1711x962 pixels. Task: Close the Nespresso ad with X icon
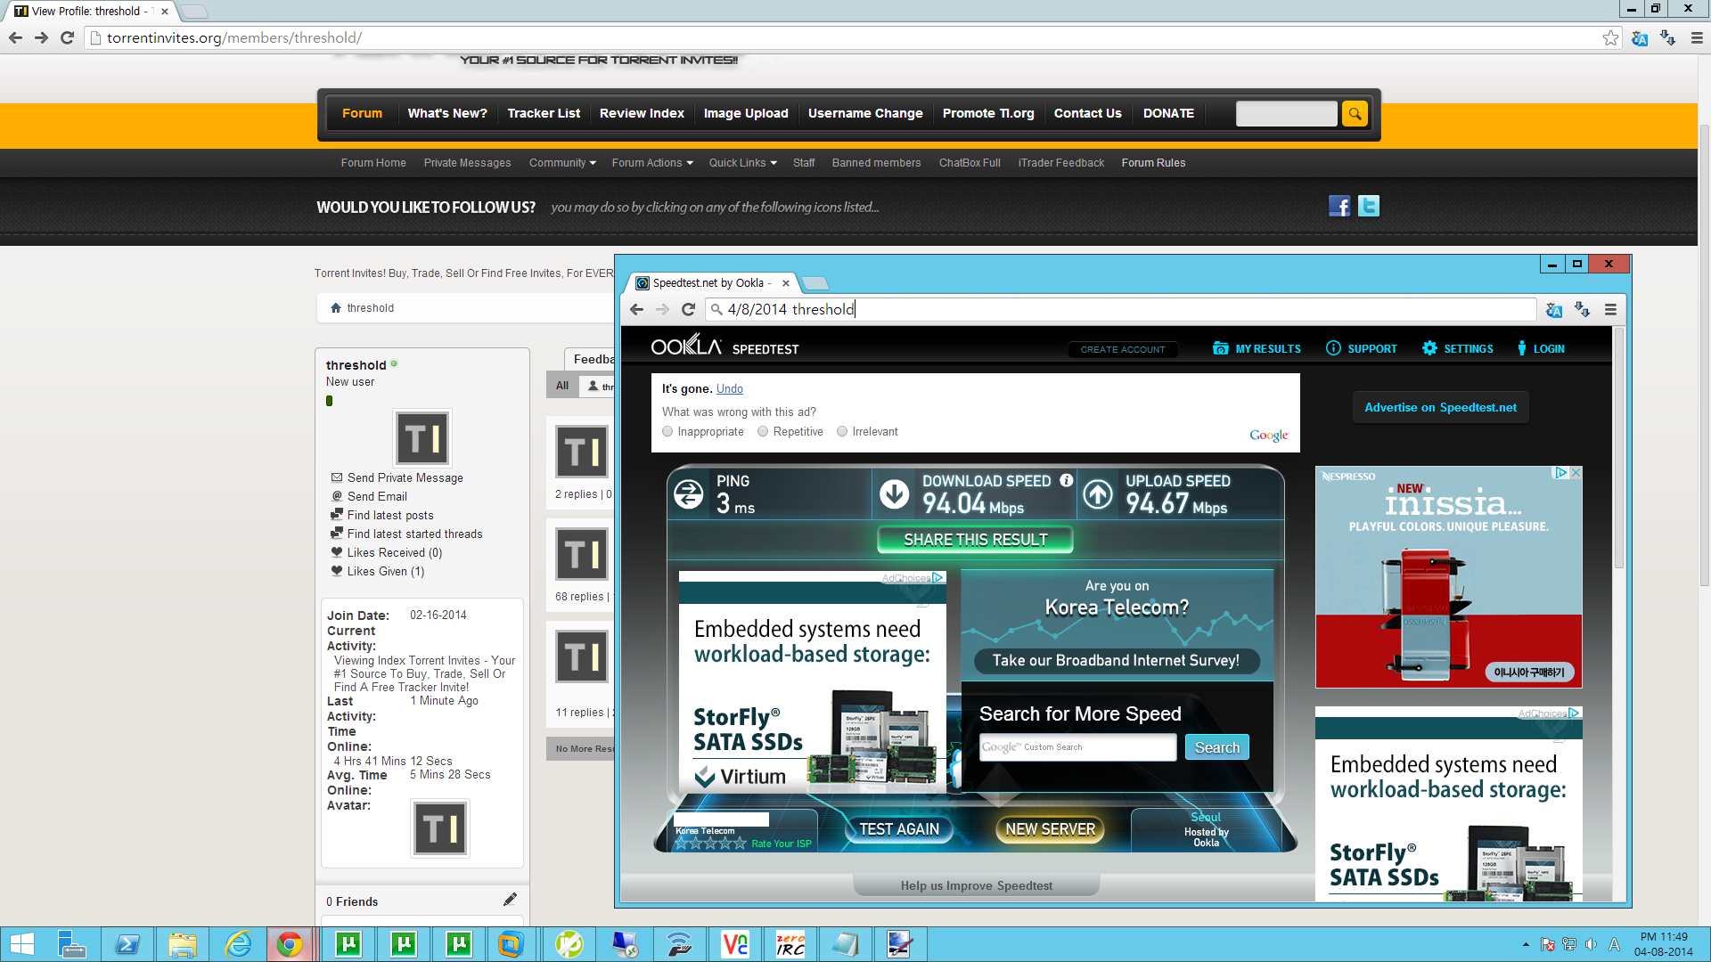coord(1576,473)
